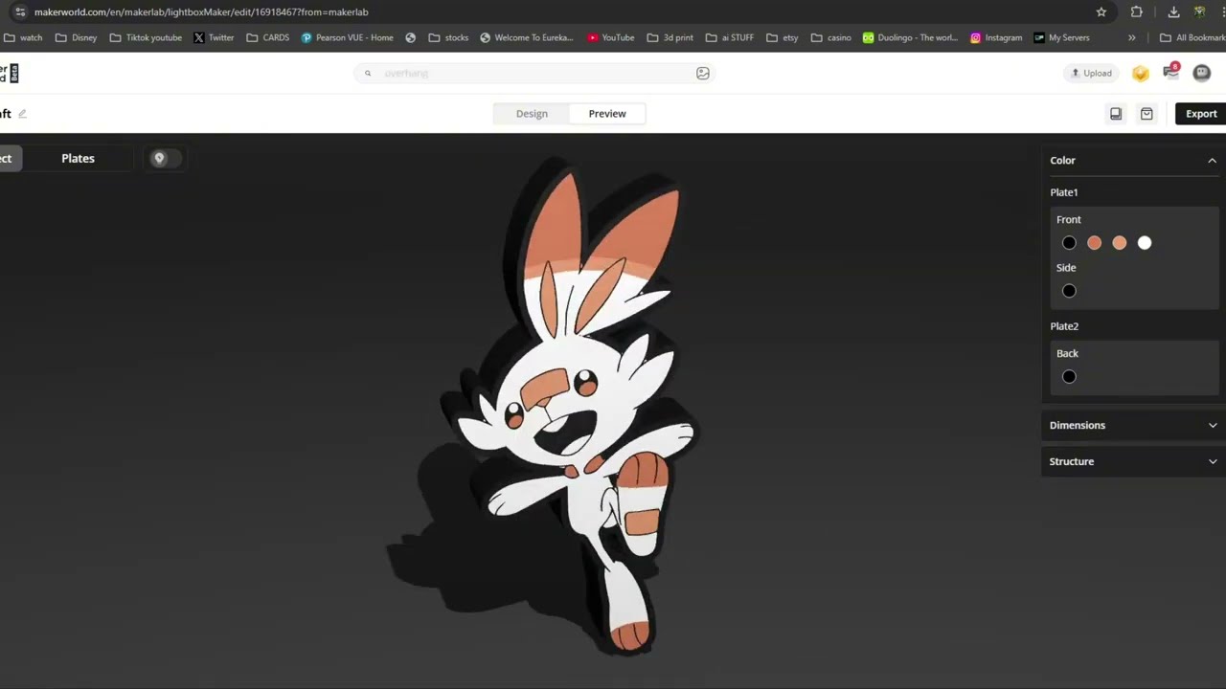Click the MakerWorld search input field

click(534, 73)
